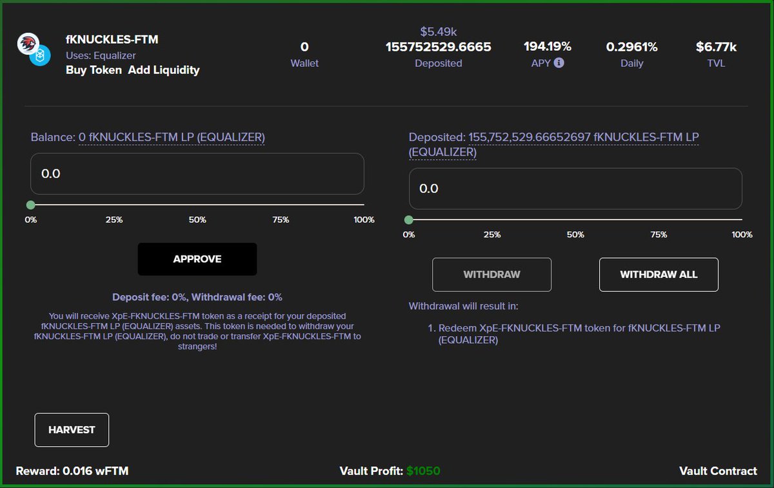Click the $5.49k deposited dollar value
This screenshot has height=488, width=774.
coord(439,32)
